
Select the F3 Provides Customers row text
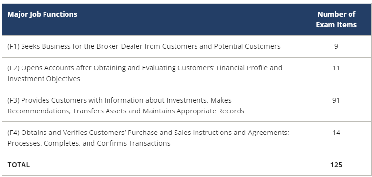126,106
